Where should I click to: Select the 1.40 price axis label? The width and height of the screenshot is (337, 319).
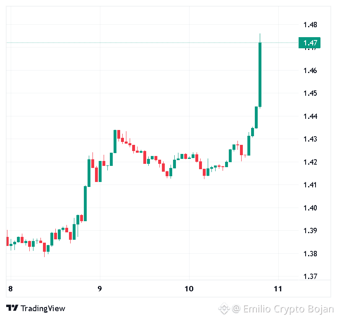310,208
